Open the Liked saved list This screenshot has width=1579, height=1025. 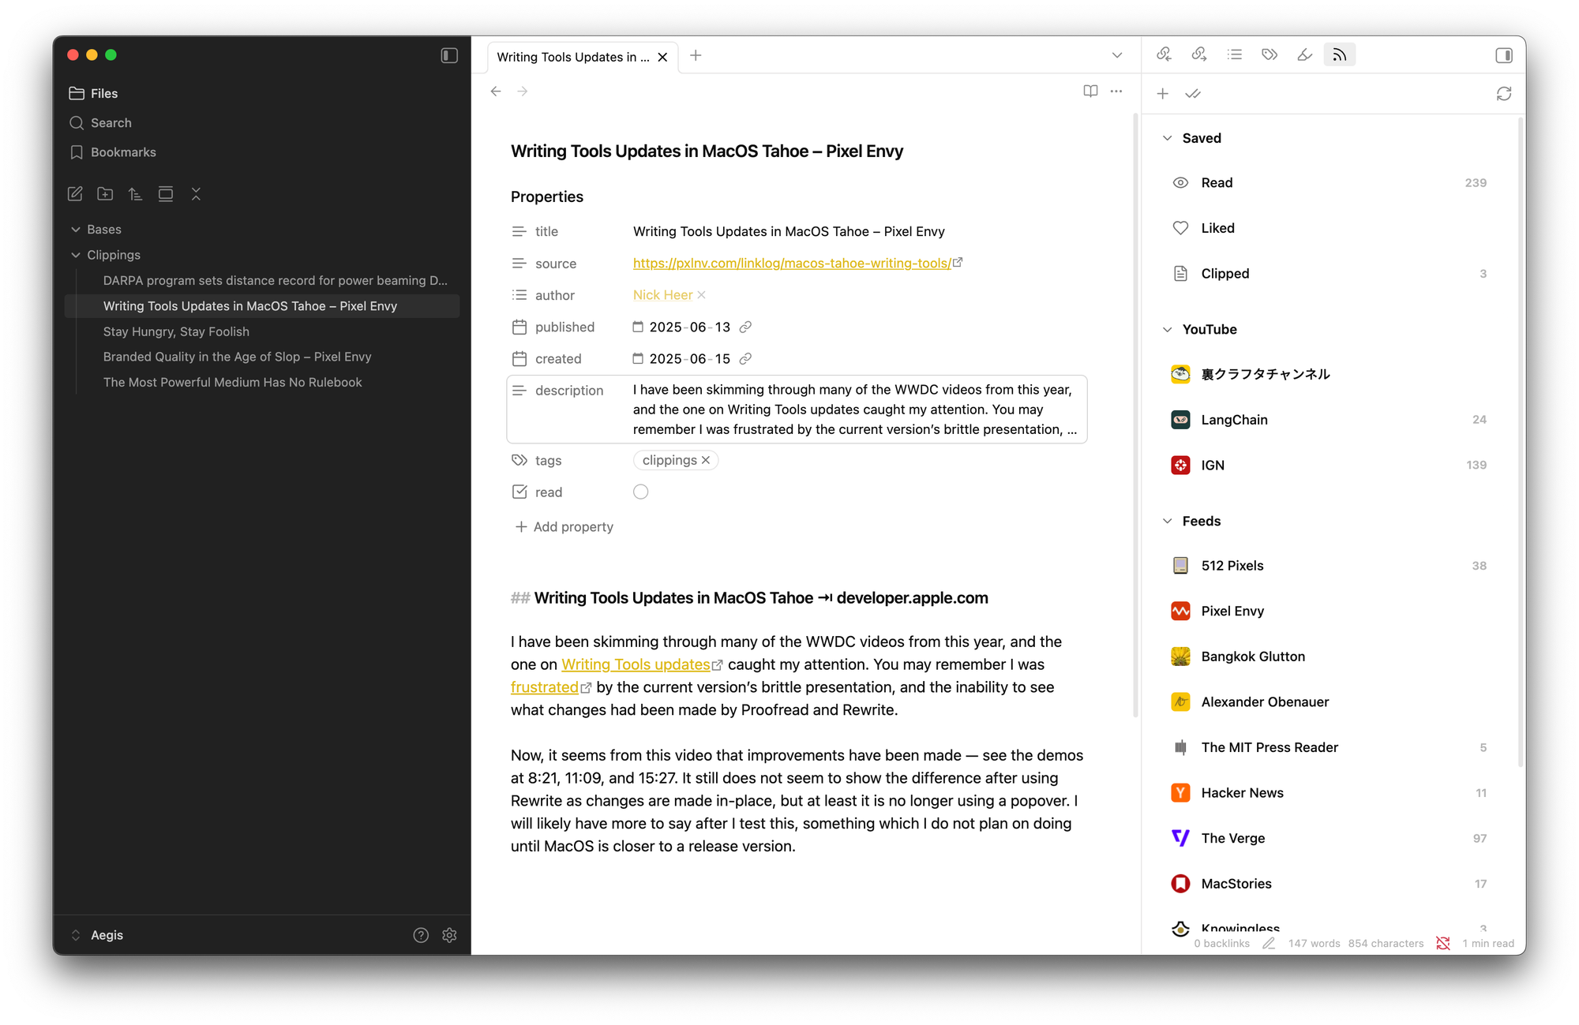tap(1330, 228)
